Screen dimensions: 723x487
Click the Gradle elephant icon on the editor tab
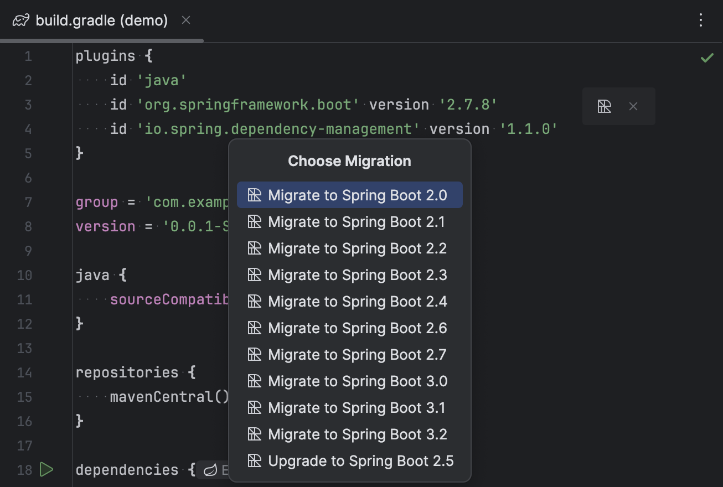20,20
